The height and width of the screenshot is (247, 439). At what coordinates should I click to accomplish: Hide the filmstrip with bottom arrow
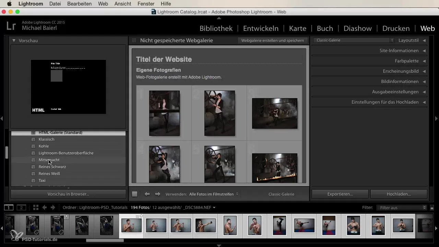(219, 245)
